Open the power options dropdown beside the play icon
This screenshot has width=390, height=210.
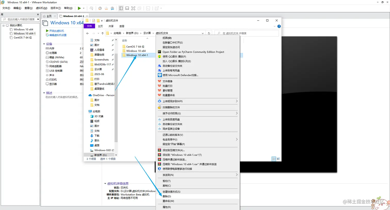84,8
